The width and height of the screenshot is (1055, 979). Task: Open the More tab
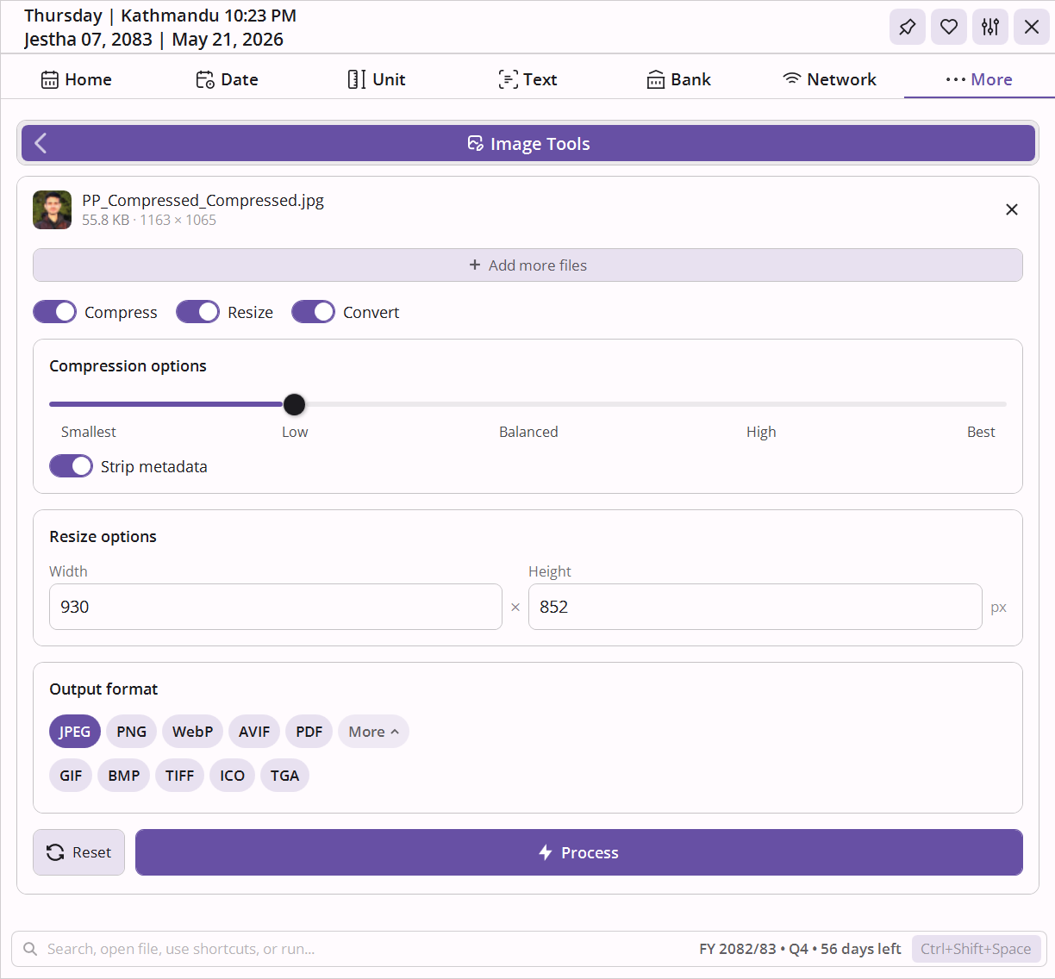click(x=979, y=79)
